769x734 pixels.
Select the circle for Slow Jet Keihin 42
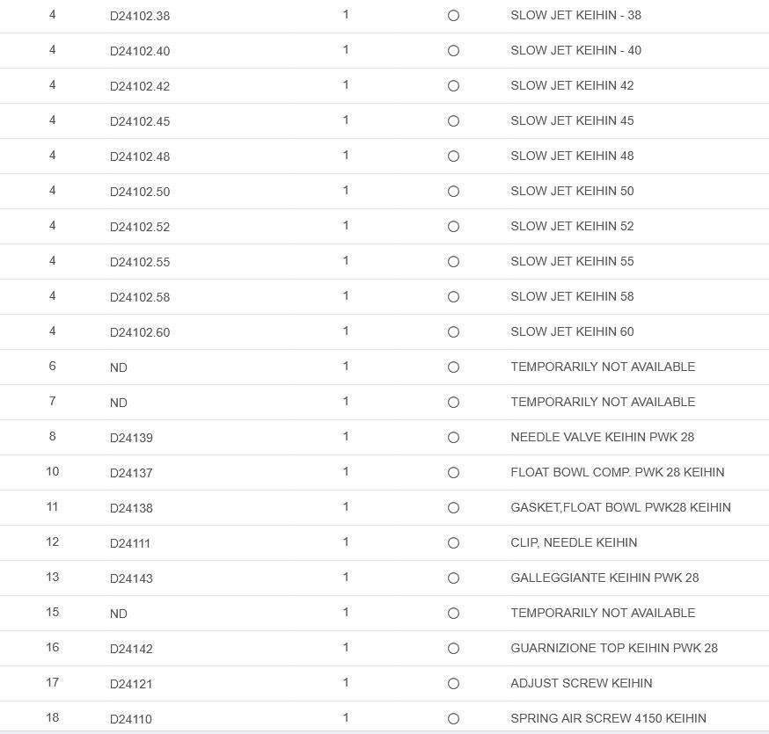453,86
